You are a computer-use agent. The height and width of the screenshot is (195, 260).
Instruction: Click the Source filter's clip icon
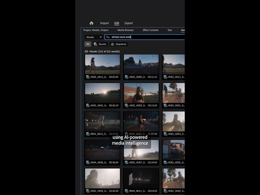click(95, 44)
